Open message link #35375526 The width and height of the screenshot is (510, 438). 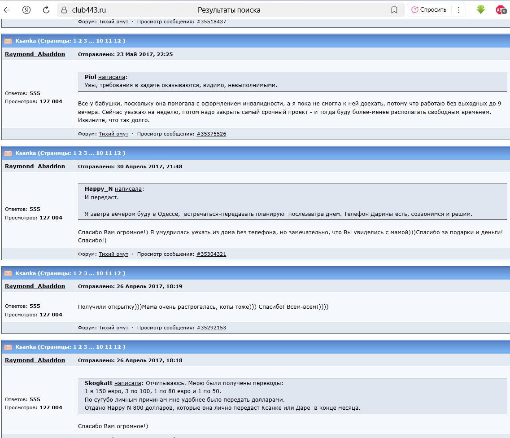(x=211, y=134)
